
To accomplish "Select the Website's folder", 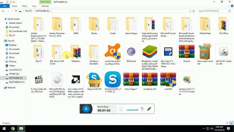I will [x=76, y=54].
